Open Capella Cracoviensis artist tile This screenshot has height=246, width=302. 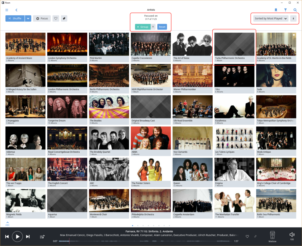click(151, 47)
